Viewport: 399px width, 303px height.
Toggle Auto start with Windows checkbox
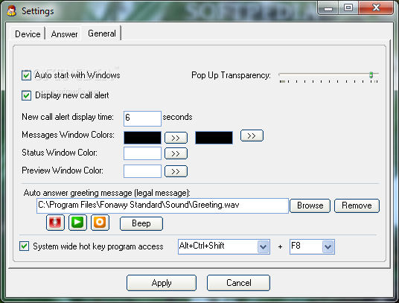pos(26,75)
